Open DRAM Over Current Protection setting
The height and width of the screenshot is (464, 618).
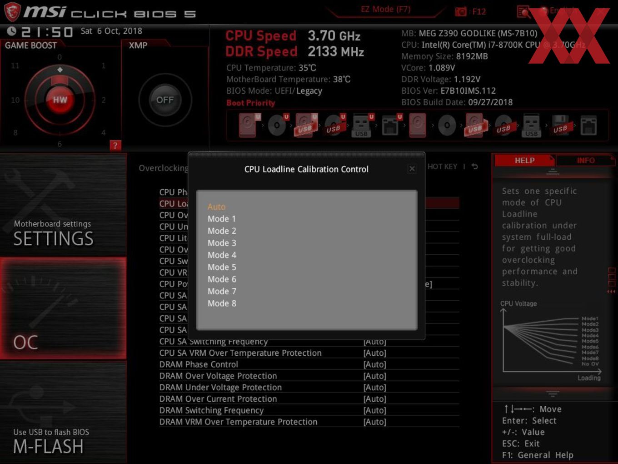(309, 398)
